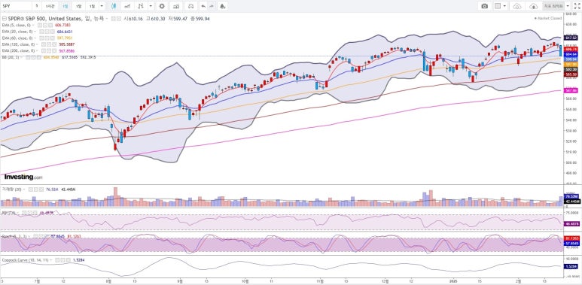Open the time interval dropdown arrow

pyautogui.click(x=102, y=6)
